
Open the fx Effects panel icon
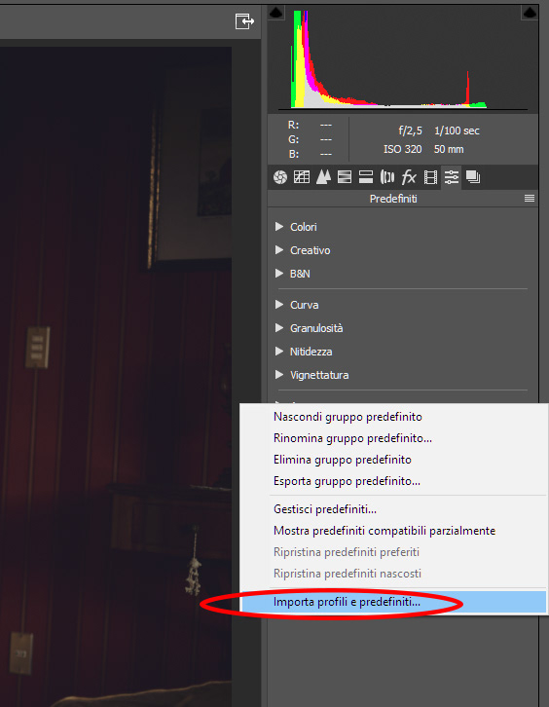(x=409, y=177)
